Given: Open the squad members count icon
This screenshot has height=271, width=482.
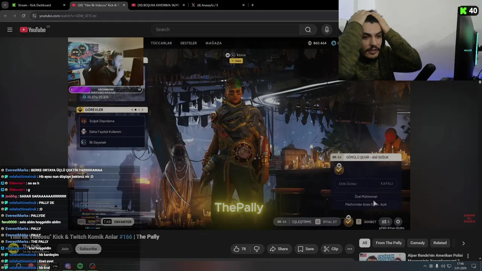Looking at the screenshot, I should click(386, 222).
